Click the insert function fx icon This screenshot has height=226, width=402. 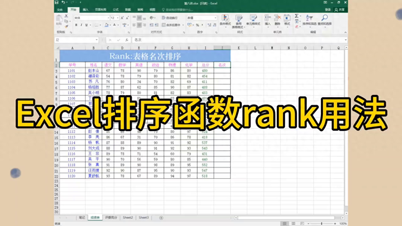point(127,40)
